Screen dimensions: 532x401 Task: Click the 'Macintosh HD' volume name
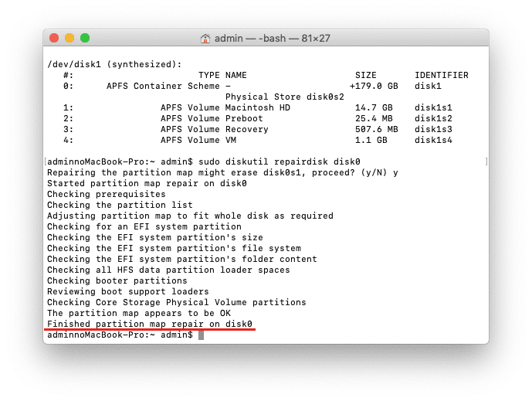coord(258,107)
